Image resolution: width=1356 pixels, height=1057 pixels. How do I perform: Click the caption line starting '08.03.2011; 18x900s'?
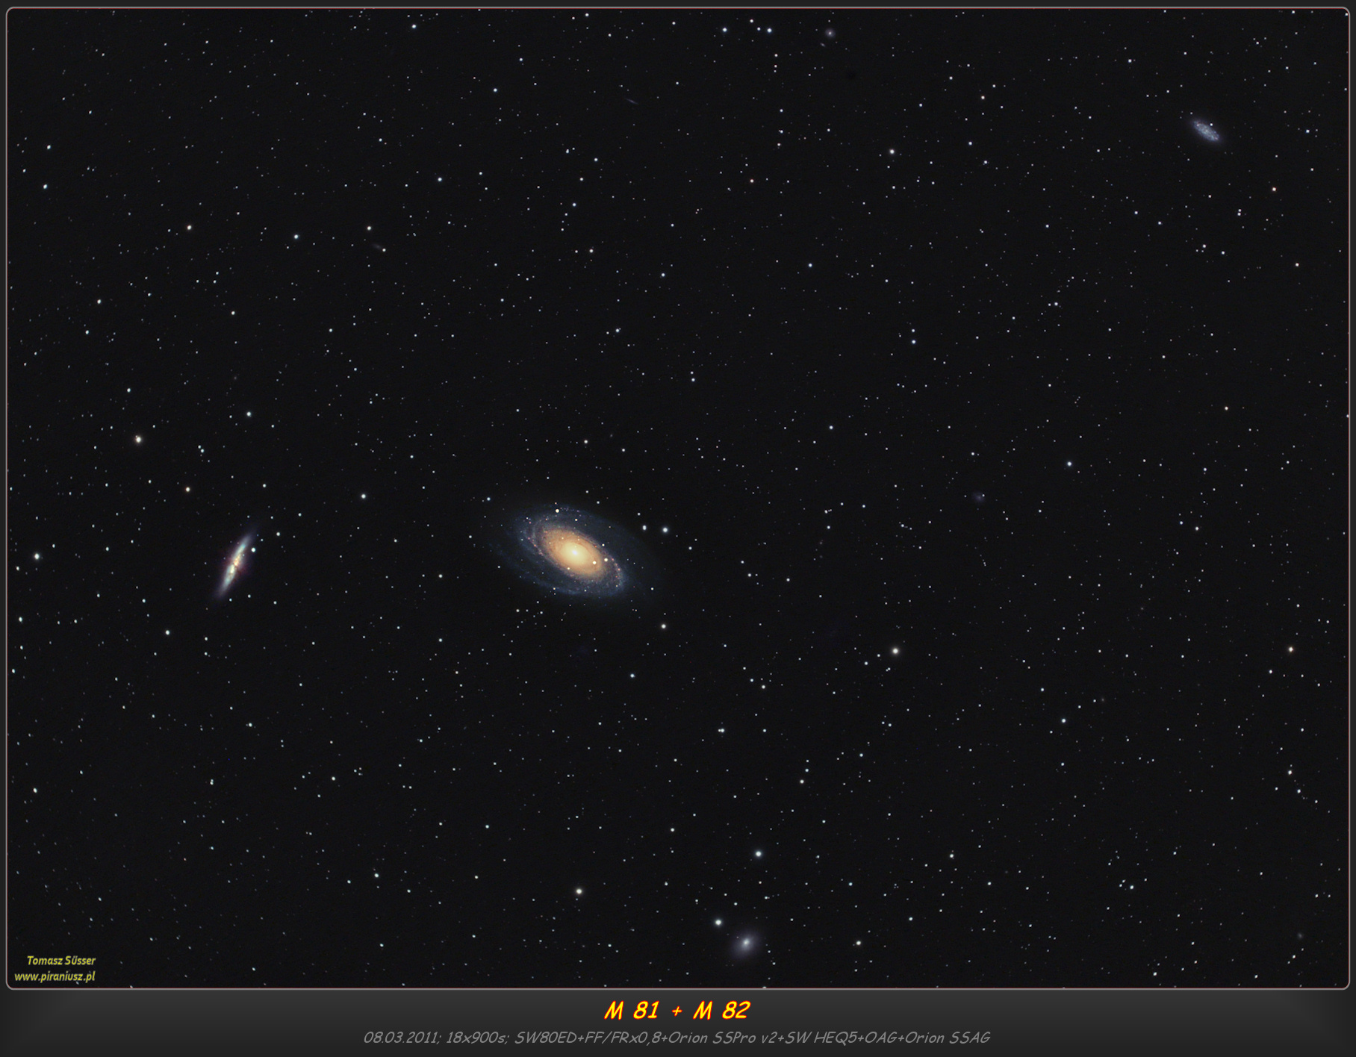(677, 1038)
